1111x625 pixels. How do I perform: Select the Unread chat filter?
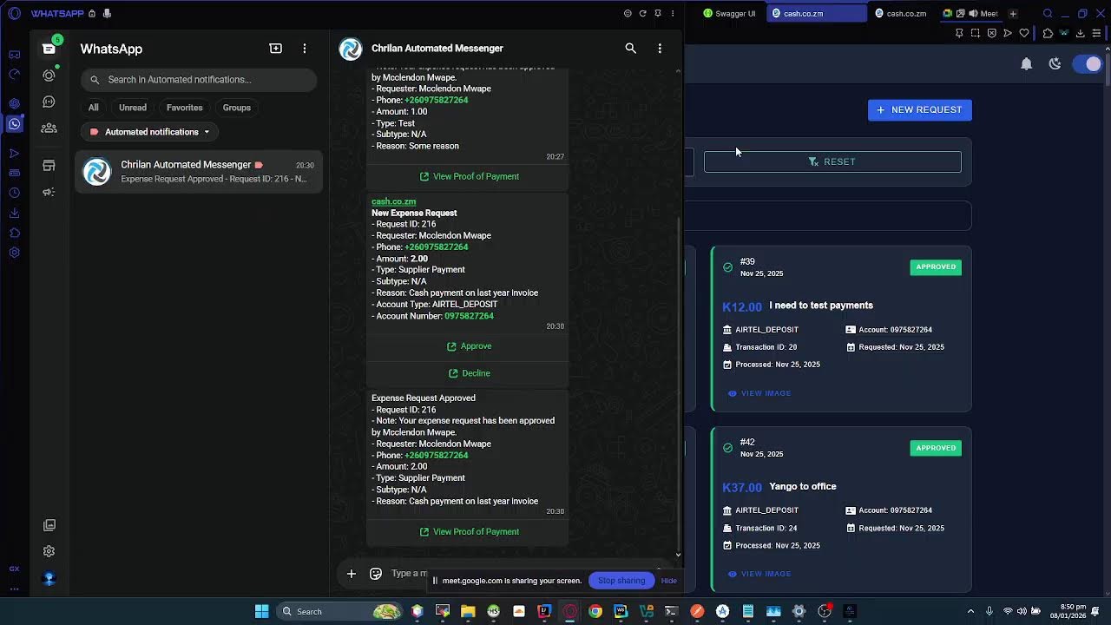(133, 108)
